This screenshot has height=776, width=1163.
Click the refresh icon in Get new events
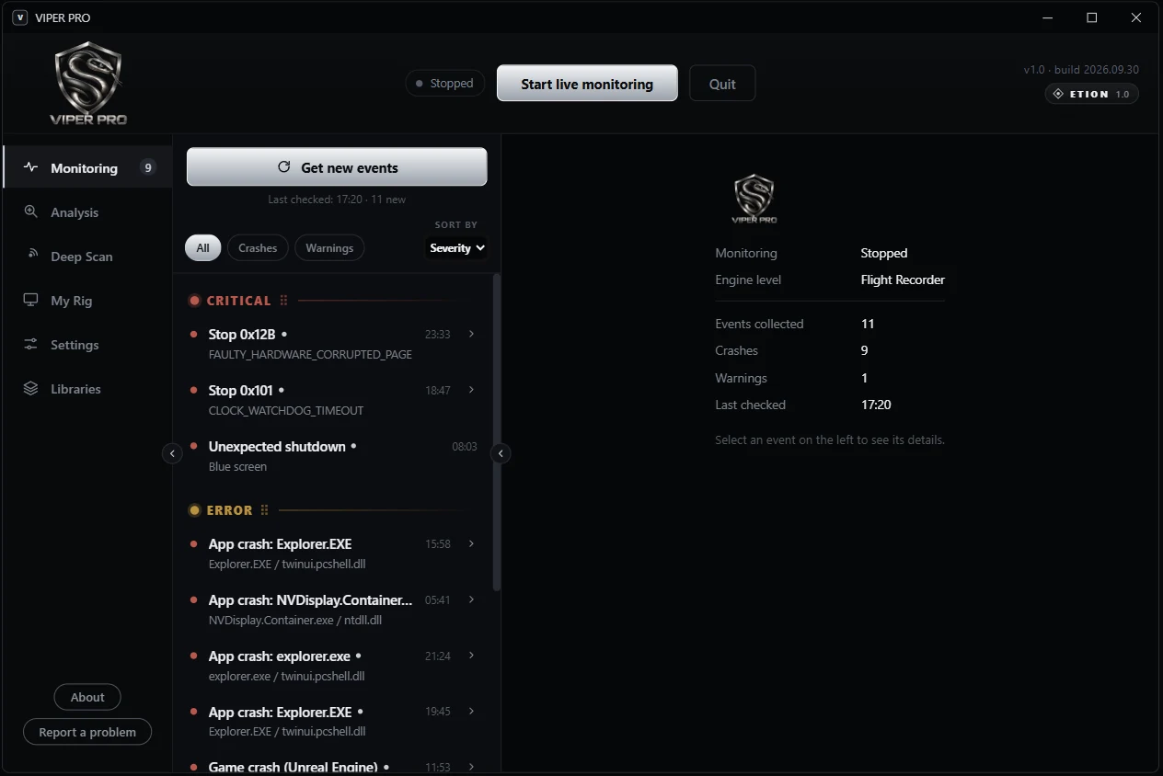(284, 167)
